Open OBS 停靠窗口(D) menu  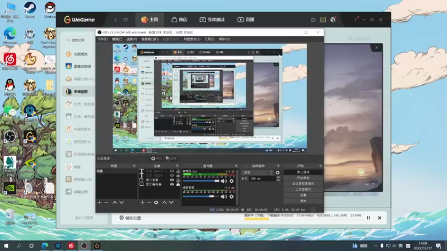click(x=150, y=39)
